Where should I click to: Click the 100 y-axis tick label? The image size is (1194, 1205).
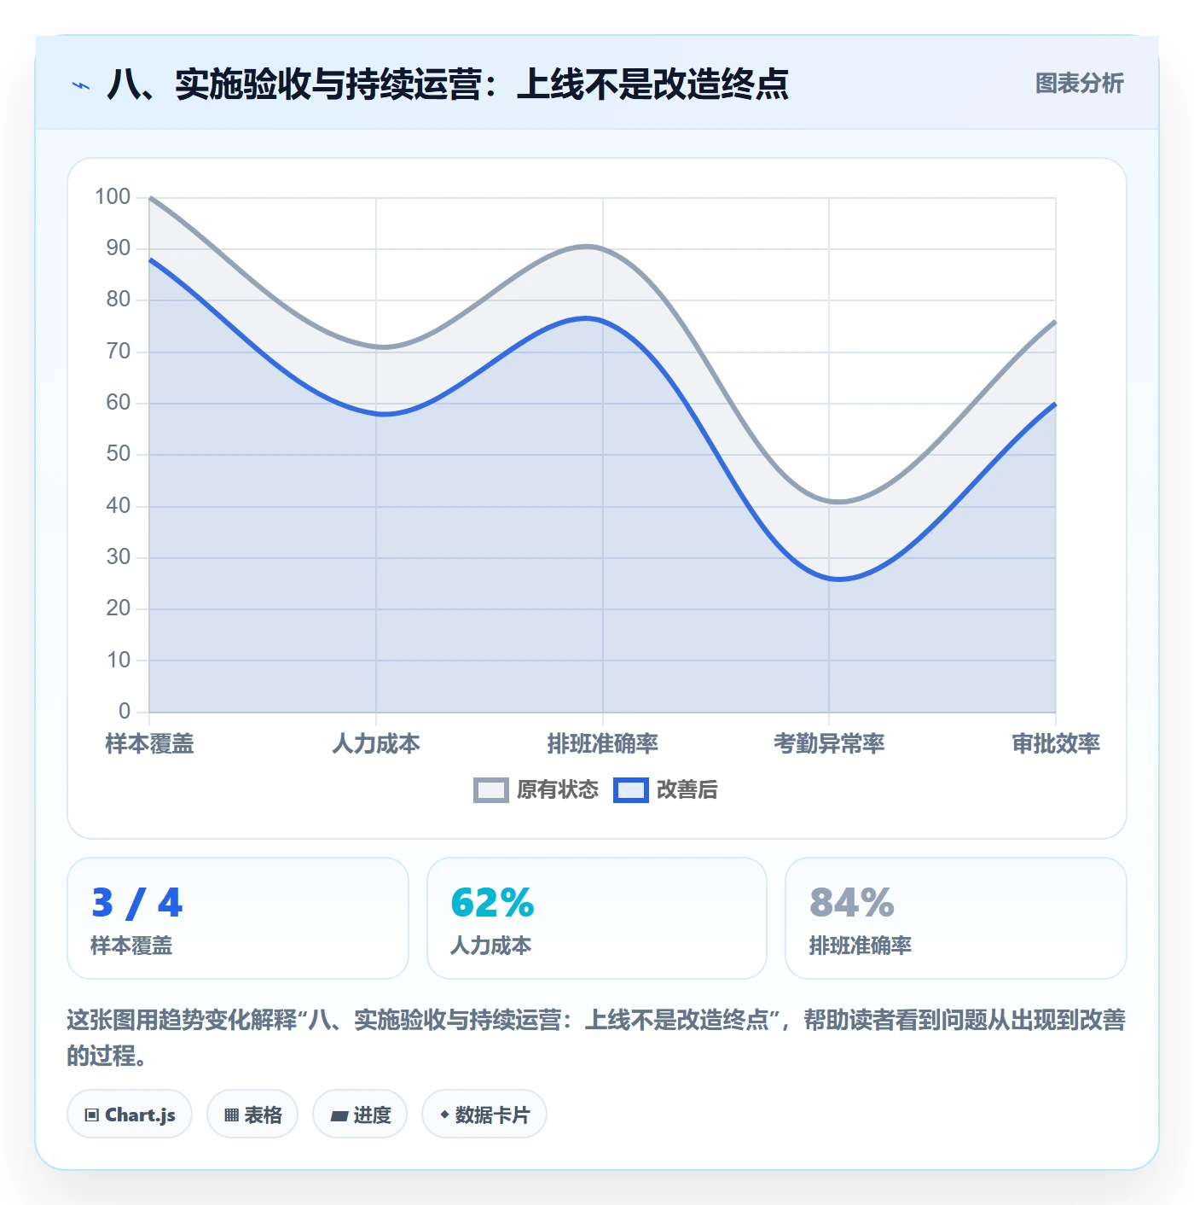[113, 197]
